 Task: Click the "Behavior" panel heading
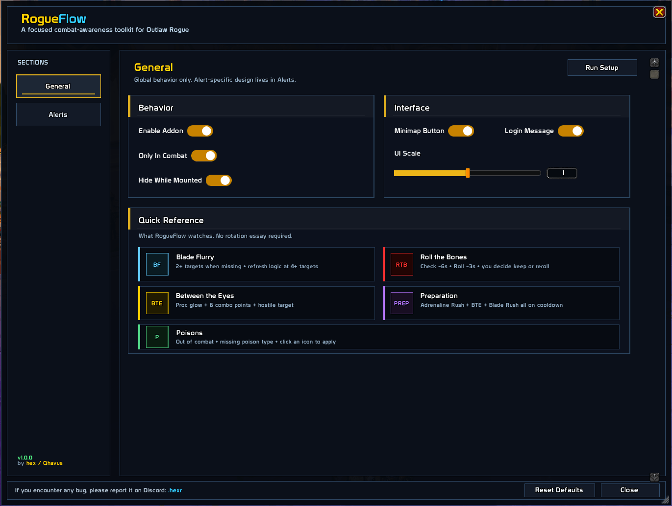(x=156, y=108)
